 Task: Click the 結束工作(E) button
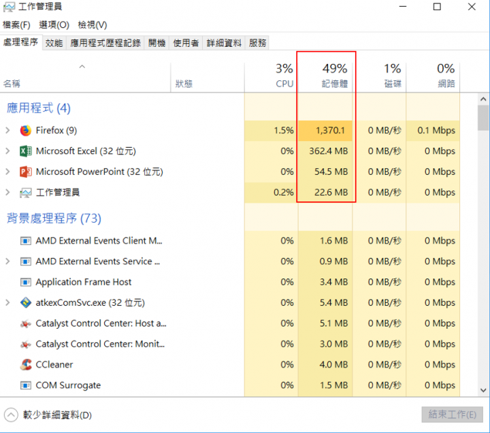pyautogui.click(x=452, y=415)
